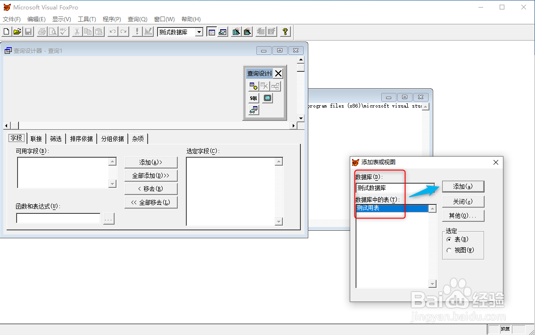Open the 显示(V) menu
This screenshot has width=535, height=335.
click(x=61, y=19)
